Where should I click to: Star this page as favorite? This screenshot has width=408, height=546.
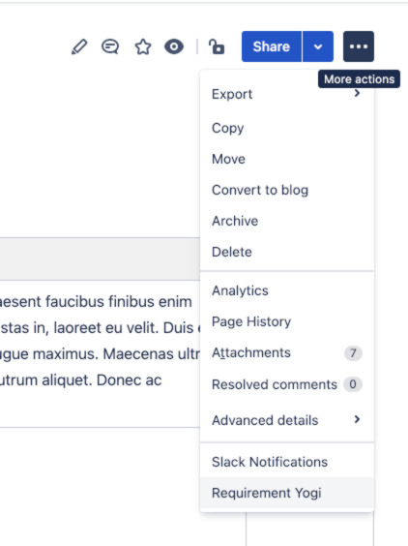point(143,46)
